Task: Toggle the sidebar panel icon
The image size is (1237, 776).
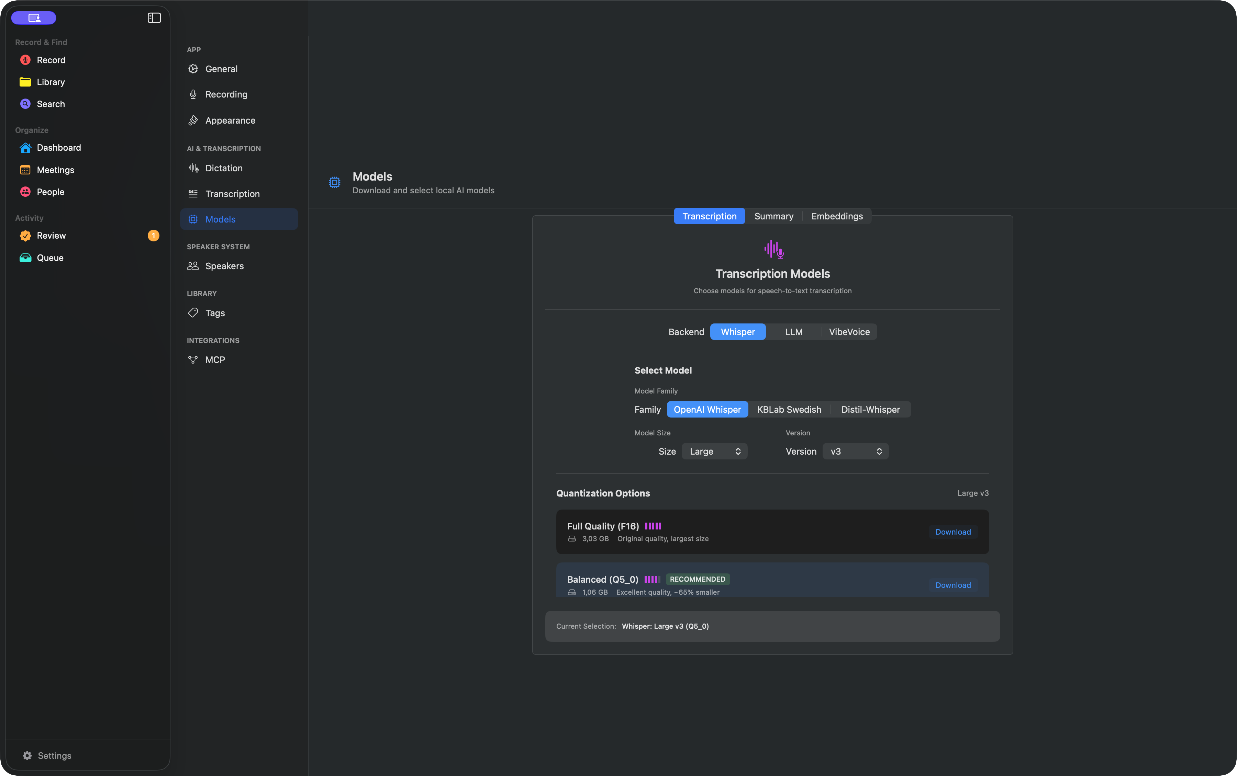Action: pos(154,18)
